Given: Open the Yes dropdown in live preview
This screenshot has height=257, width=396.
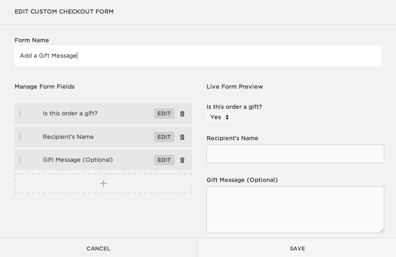Looking at the screenshot, I should tap(219, 117).
